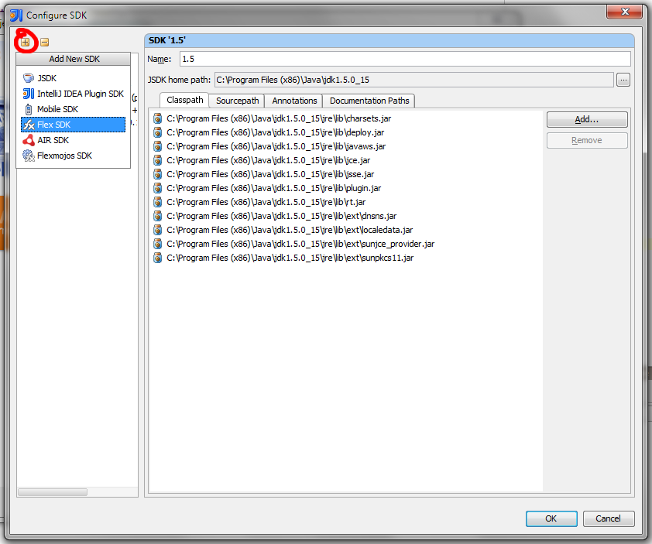Open the Annotations tab

294,101
